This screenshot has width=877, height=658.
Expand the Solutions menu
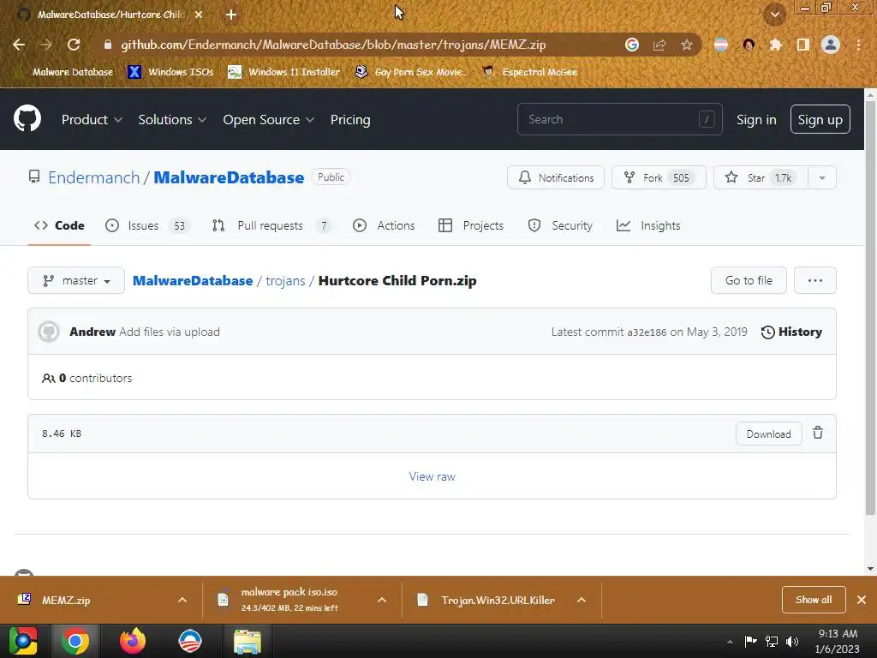point(172,120)
